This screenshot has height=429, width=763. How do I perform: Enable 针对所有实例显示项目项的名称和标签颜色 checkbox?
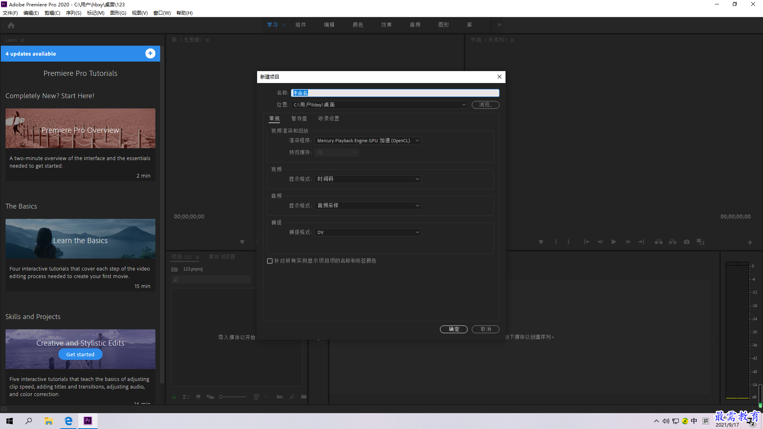pyautogui.click(x=270, y=261)
